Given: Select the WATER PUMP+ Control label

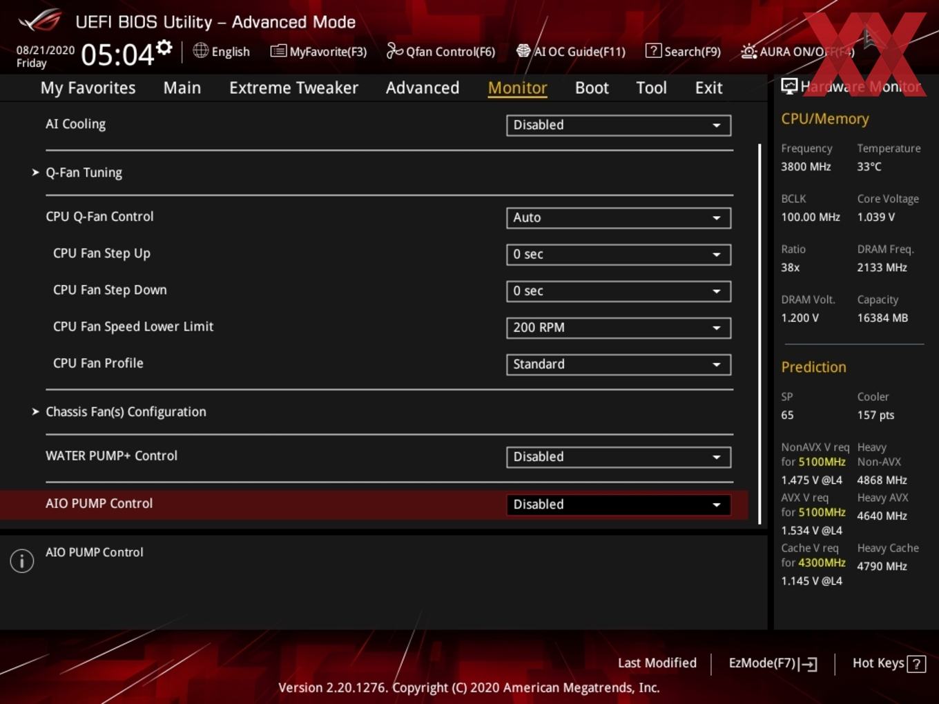Looking at the screenshot, I should (x=111, y=456).
